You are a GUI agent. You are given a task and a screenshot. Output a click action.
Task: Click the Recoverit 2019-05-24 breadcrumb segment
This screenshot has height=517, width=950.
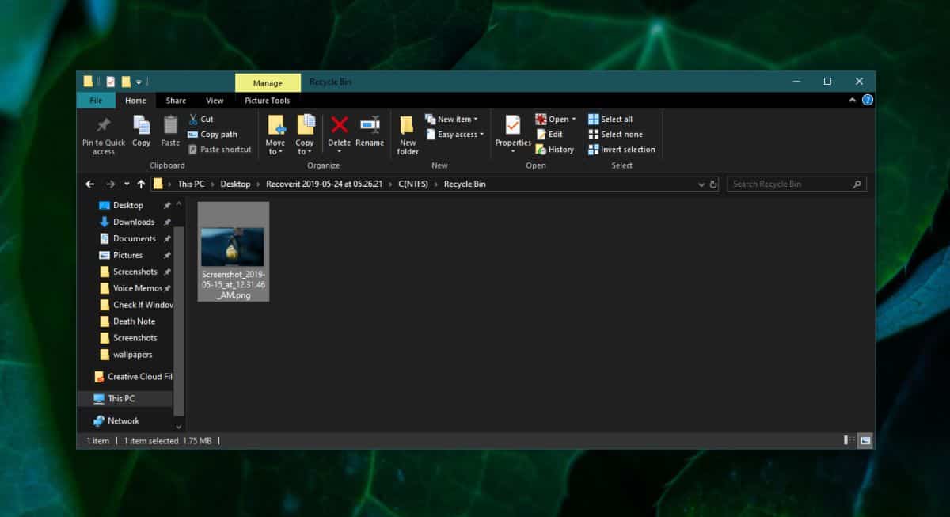coord(324,184)
